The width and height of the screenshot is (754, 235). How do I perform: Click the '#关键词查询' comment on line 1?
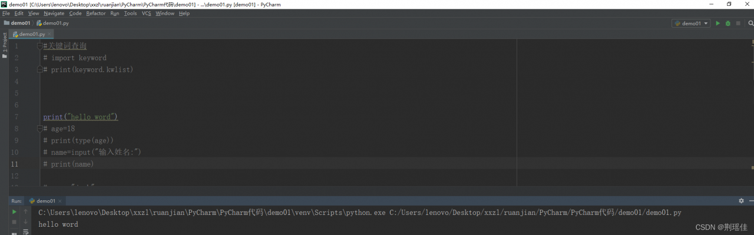point(65,46)
